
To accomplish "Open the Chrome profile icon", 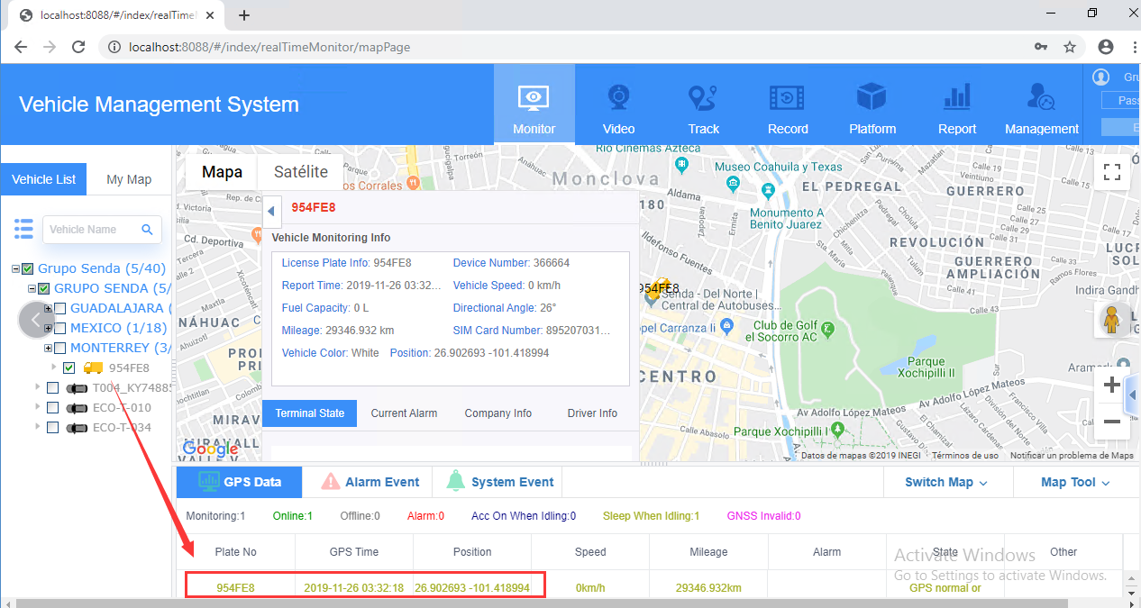I will pyautogui.click(x=1106, y=47).
